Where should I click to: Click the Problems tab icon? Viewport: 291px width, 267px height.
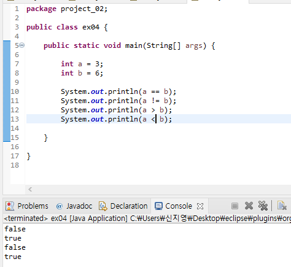(10, 206)
